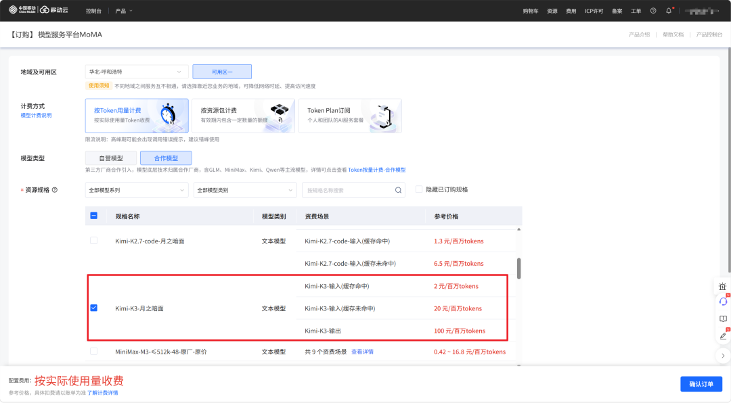Click the pencil feedback sidebar icon

723,336
